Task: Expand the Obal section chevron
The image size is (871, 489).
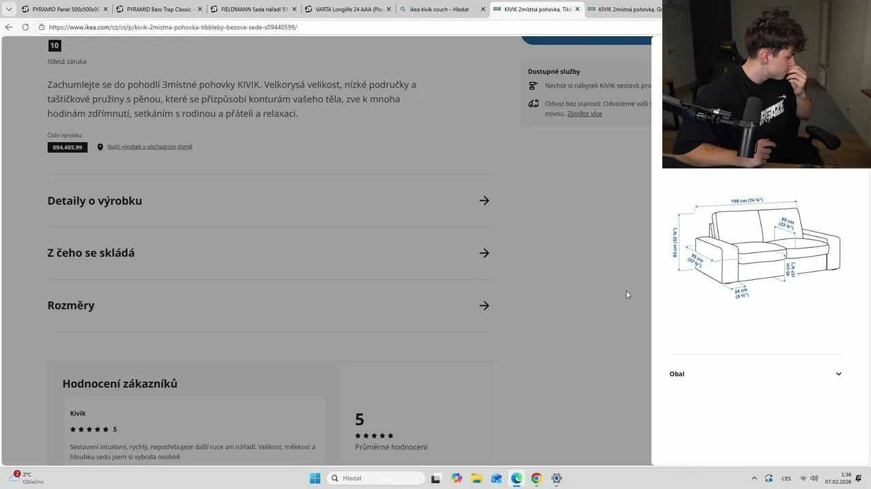Action: (x=838, y=374)
